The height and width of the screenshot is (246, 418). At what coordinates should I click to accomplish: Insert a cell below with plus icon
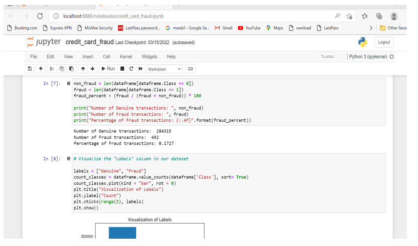(41, 69)
